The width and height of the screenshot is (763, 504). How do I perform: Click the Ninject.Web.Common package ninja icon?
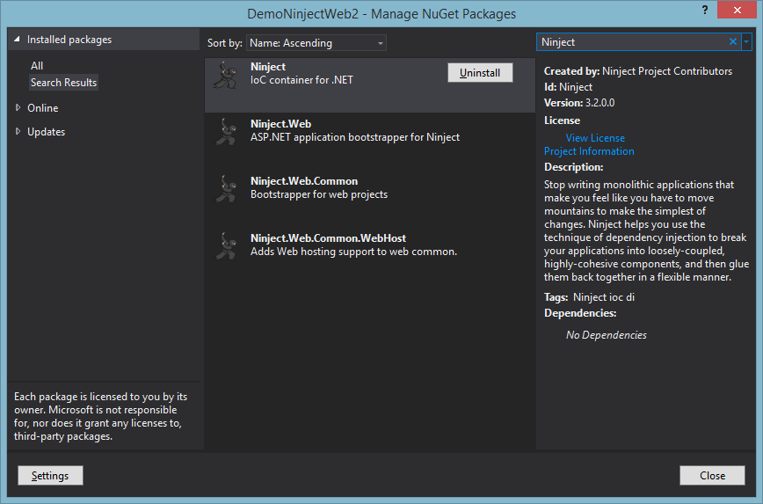coord(225,188)
